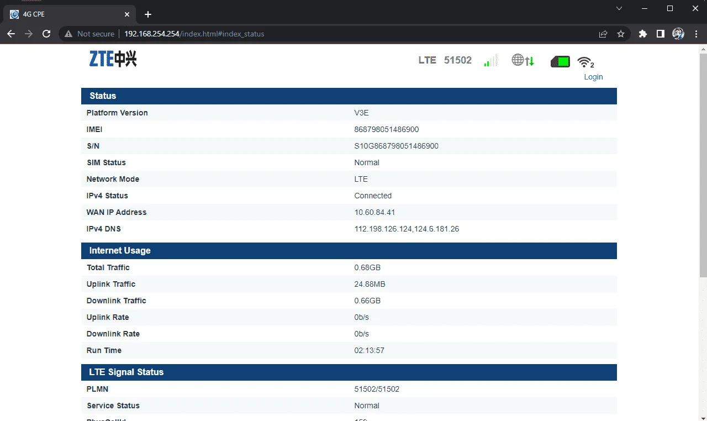Click the Status section header
707x421 pixels.
[x=349, y=96]
